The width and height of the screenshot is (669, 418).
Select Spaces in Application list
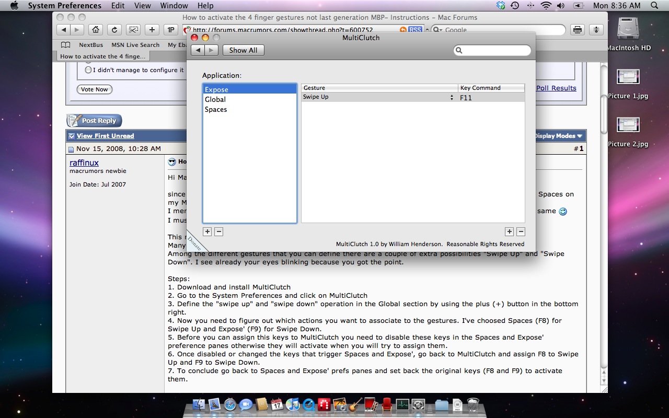pos(250,109)
